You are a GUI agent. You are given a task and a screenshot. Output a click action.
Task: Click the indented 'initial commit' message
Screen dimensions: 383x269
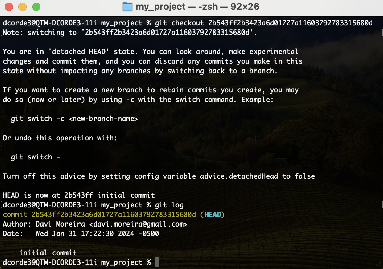tap(48, 253)
